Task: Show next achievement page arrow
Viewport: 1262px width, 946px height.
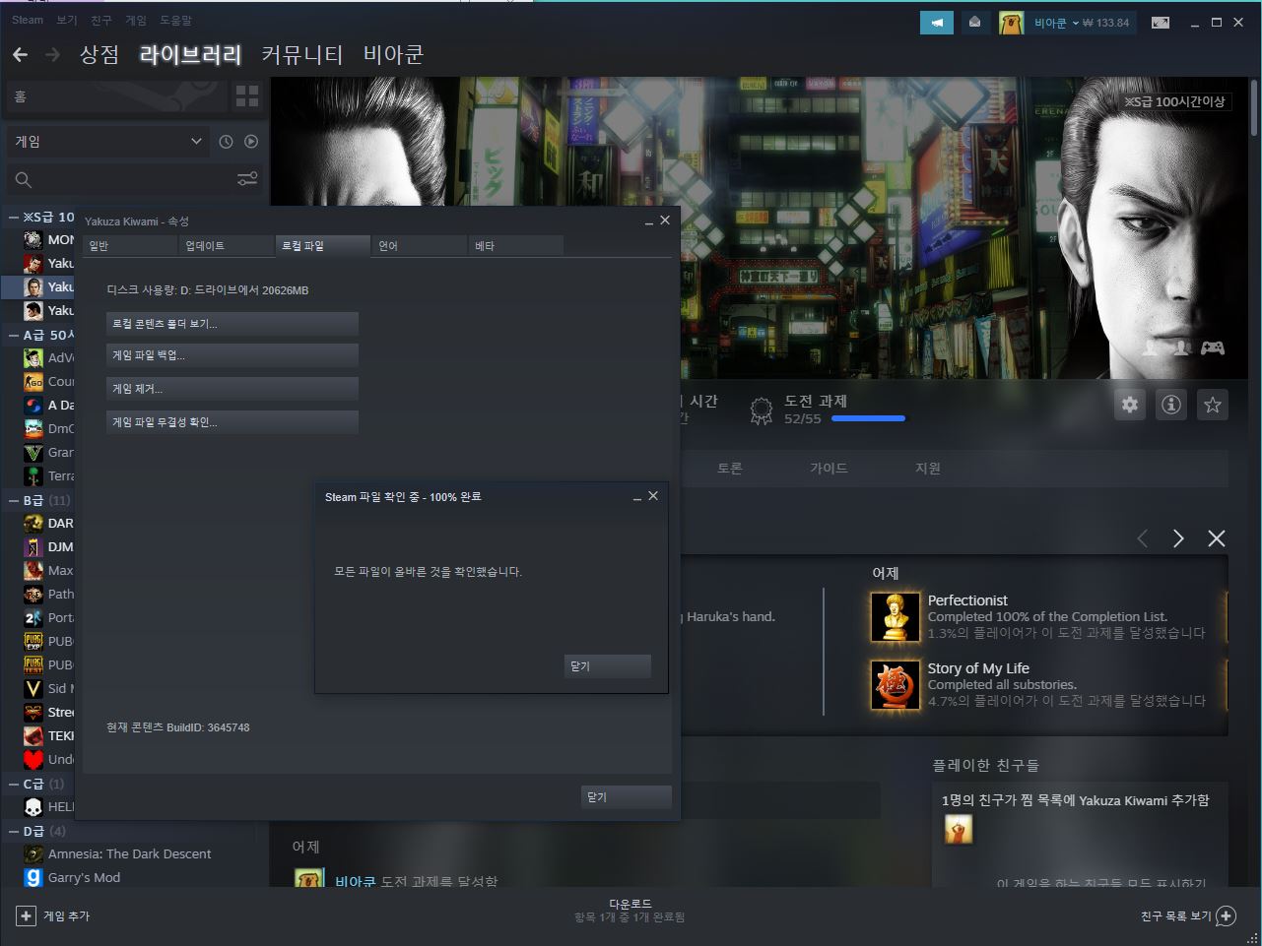Action: [x=1178, y=538]
